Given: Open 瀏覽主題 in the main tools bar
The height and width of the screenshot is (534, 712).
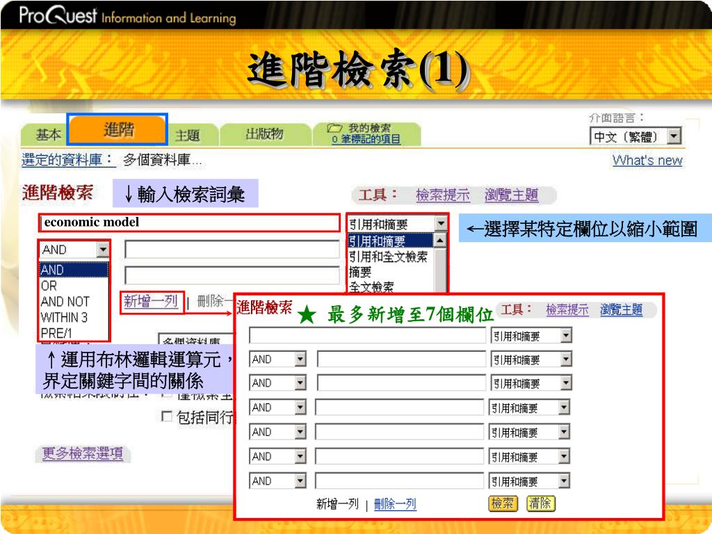Looking at the screenshot, I should [x=511, y=195].
